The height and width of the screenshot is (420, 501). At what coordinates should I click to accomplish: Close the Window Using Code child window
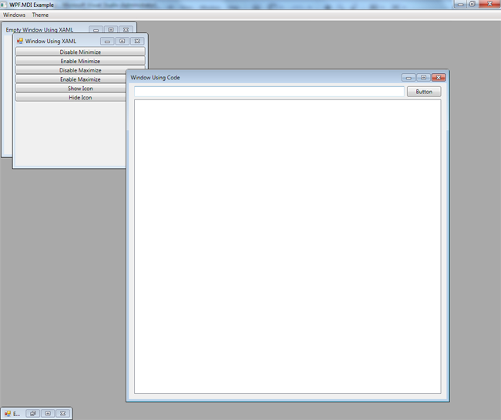[439, 78]
